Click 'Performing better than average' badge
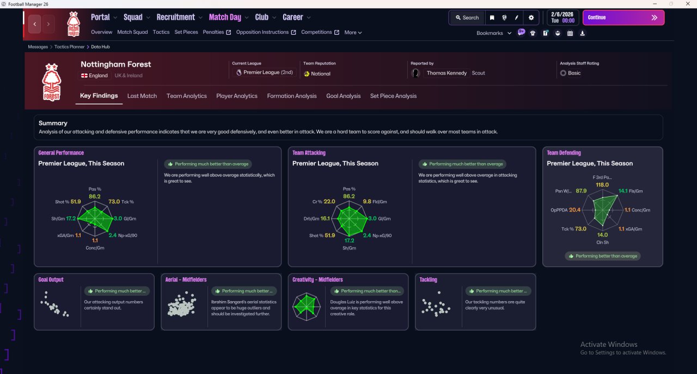Image resolution: width=697 pixels, height=374 pixels. [602, 256]
